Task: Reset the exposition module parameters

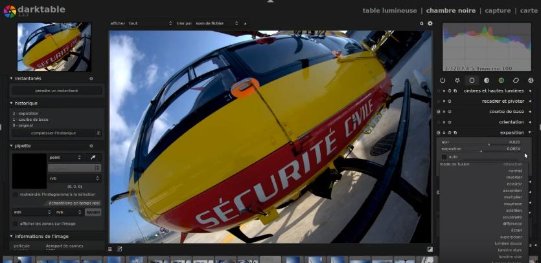Action: (x=450, y=132)
